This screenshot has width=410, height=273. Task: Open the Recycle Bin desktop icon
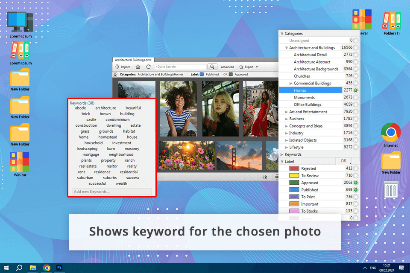coord(391,189)
